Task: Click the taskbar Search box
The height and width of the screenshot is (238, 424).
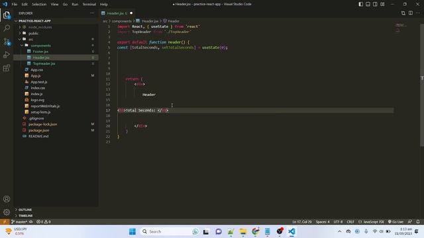Action: click(170, 231)
